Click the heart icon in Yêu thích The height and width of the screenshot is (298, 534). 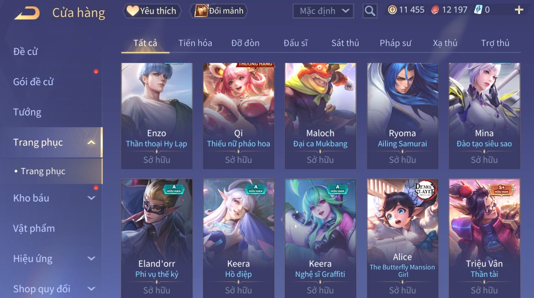(133, 11)
